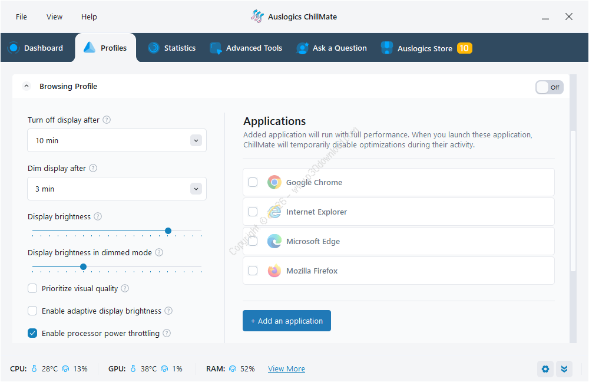Click the Ask a Question person icon
Viewport: 589px width, 382px height.
(302, 48)
